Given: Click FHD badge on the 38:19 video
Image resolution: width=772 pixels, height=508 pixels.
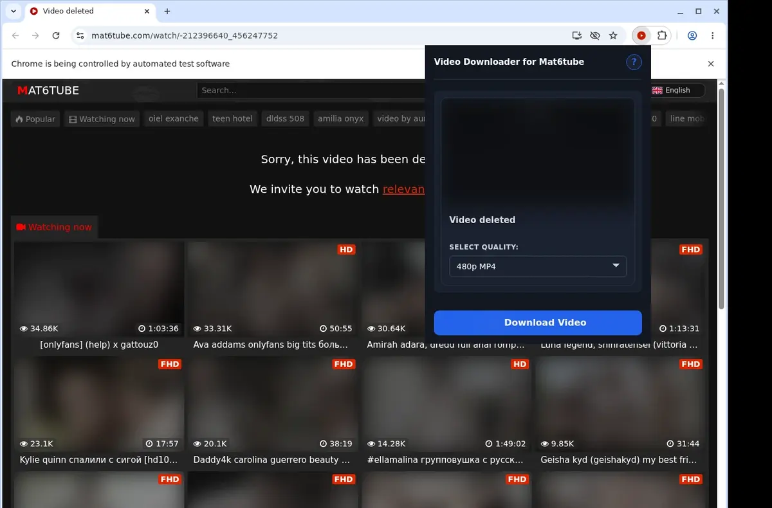Looking at the screenshot, I should [x=344, y=364].
